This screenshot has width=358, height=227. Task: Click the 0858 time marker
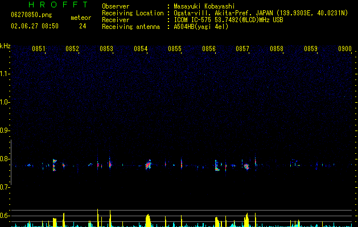point(277,49)
